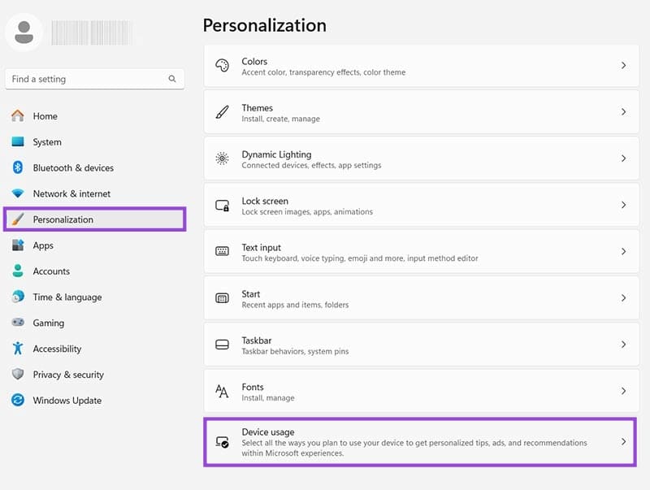The width and height of the screenshot is (650, 490).
Task: Open the Taskbar settings title
Action: (257, 340)
